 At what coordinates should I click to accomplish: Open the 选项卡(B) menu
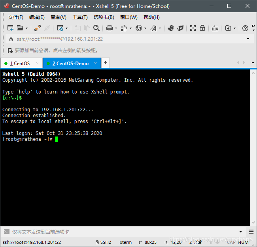(104, 17)
